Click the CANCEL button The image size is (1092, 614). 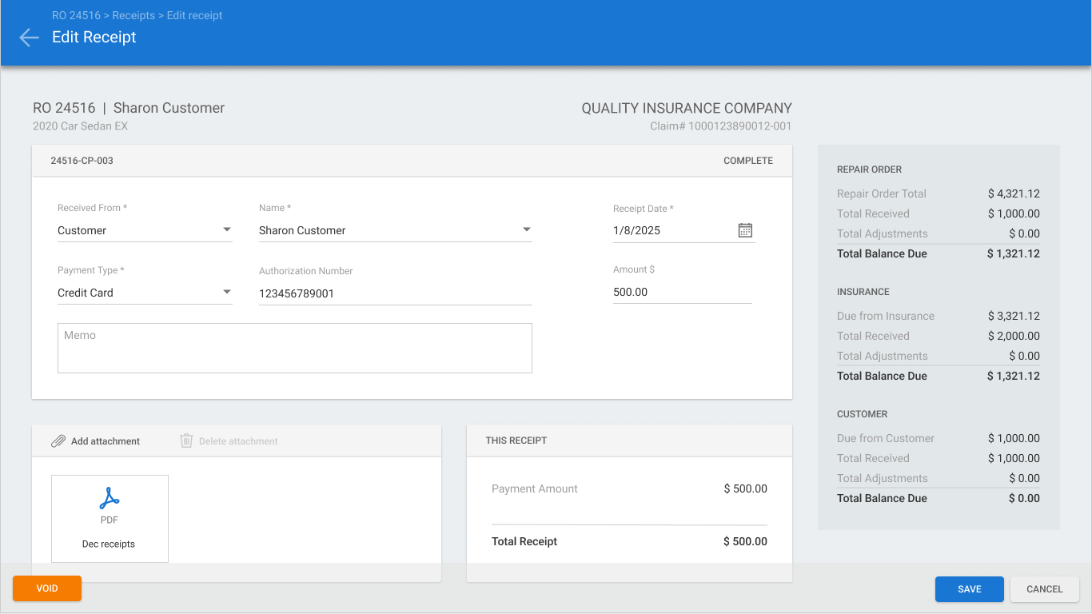pos(1045,589)
